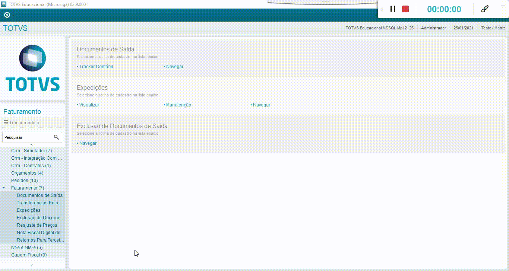
Task: Open Reajuste de Preços routine
Action: [37, 225]
